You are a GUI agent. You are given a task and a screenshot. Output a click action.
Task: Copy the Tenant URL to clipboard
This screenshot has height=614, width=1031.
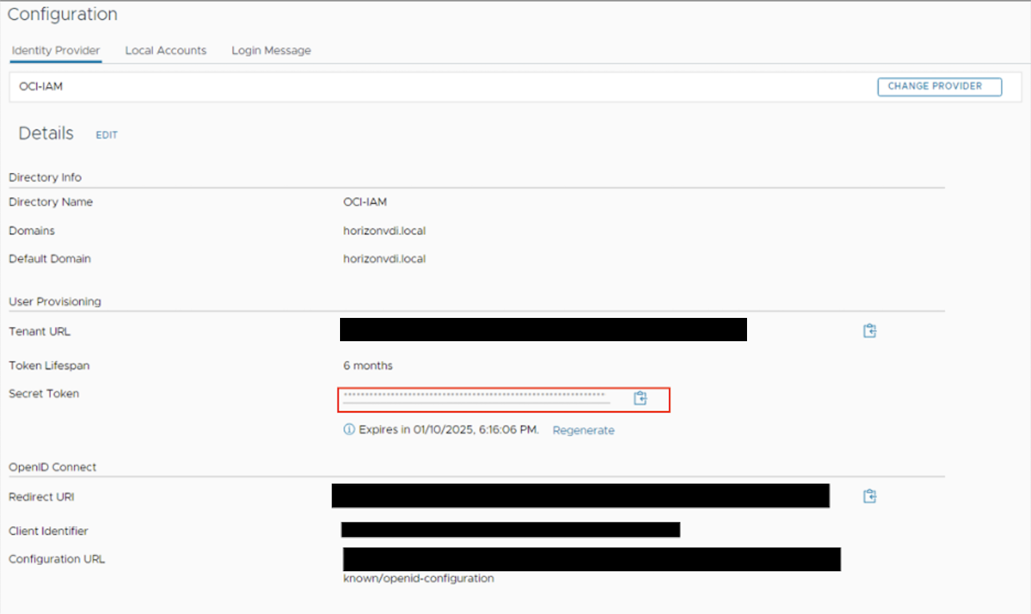tap(869, 331)
